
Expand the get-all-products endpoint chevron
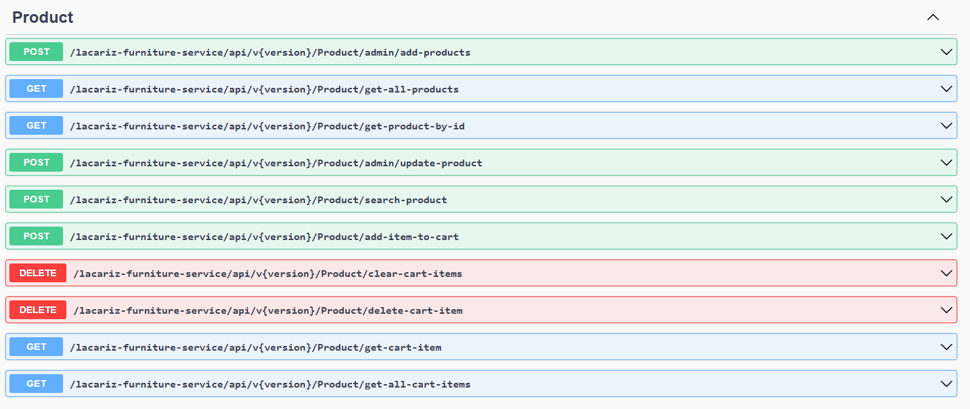coord(947,89)
